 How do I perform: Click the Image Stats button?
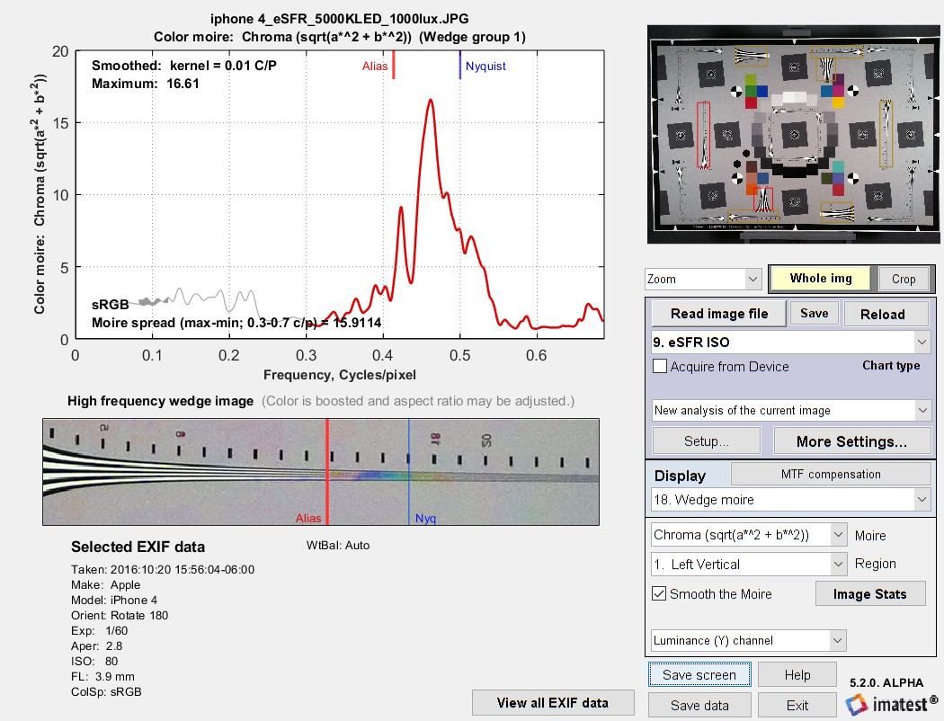869,594
